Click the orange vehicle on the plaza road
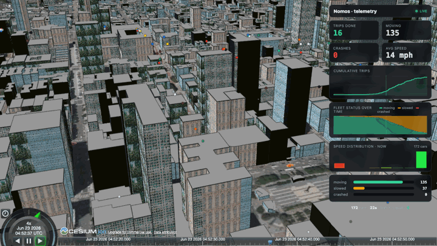 [x=290, y=166]
